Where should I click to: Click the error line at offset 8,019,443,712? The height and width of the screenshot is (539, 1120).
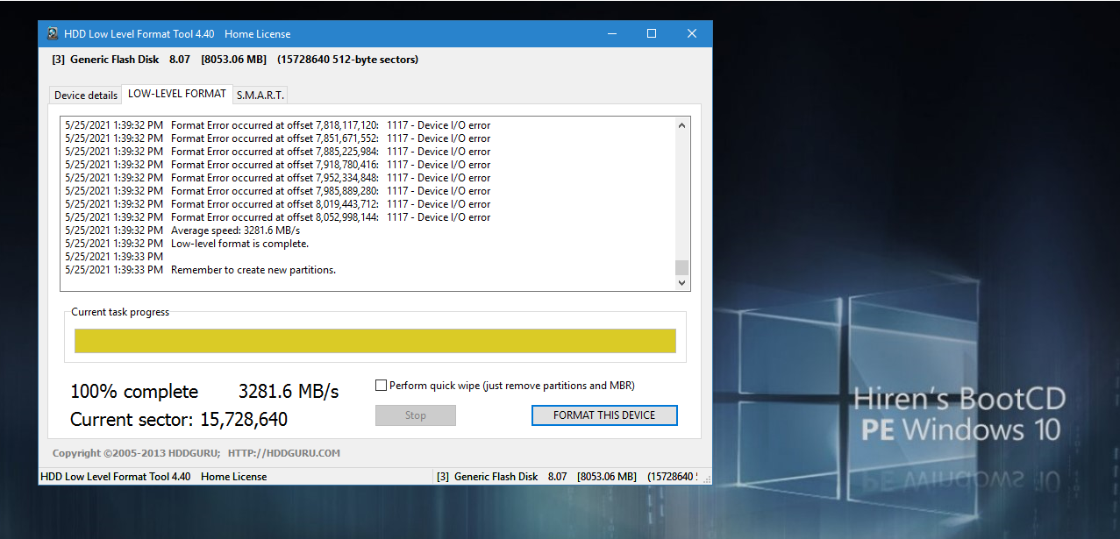[x=277, y=204]
